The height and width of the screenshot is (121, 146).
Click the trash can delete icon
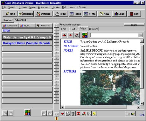(x=73, y=114)
